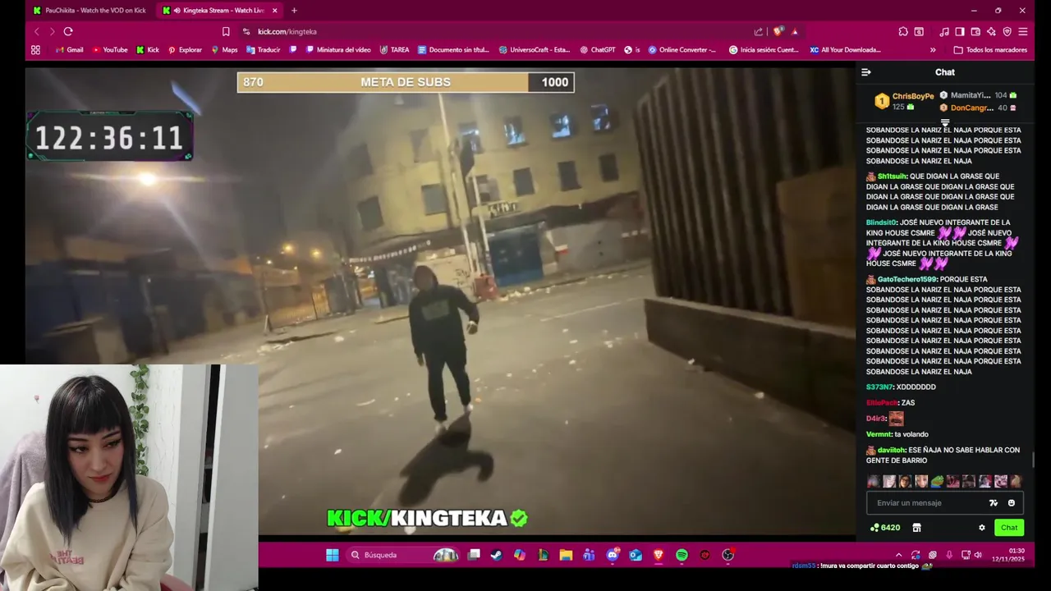
Task: Expand the hidden bookmarks overflow chevron
Action: [933, 50]
